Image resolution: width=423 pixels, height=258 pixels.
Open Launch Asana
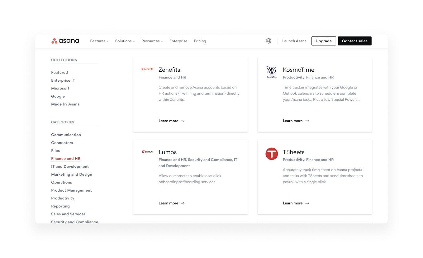click(x=294, y=41)
